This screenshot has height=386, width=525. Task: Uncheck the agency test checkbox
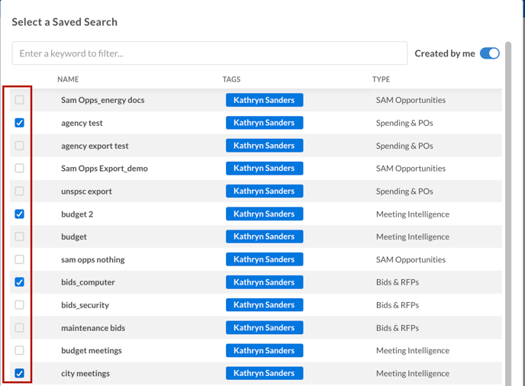coord(19,123)
